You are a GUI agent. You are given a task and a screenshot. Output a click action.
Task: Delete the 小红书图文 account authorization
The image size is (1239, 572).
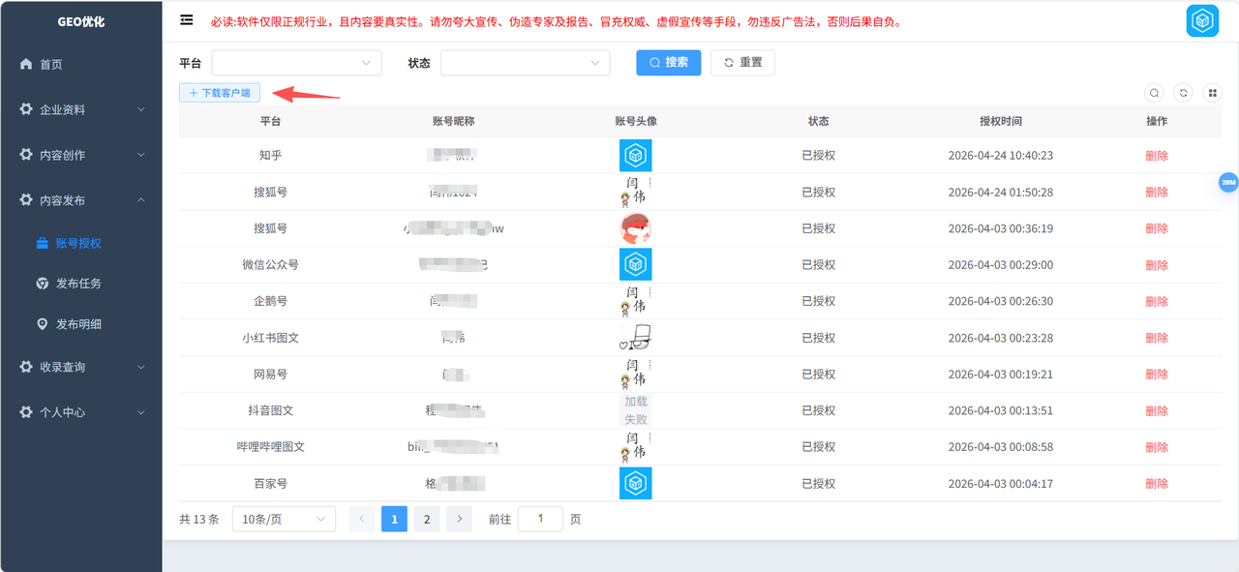tap(1157, 338)
